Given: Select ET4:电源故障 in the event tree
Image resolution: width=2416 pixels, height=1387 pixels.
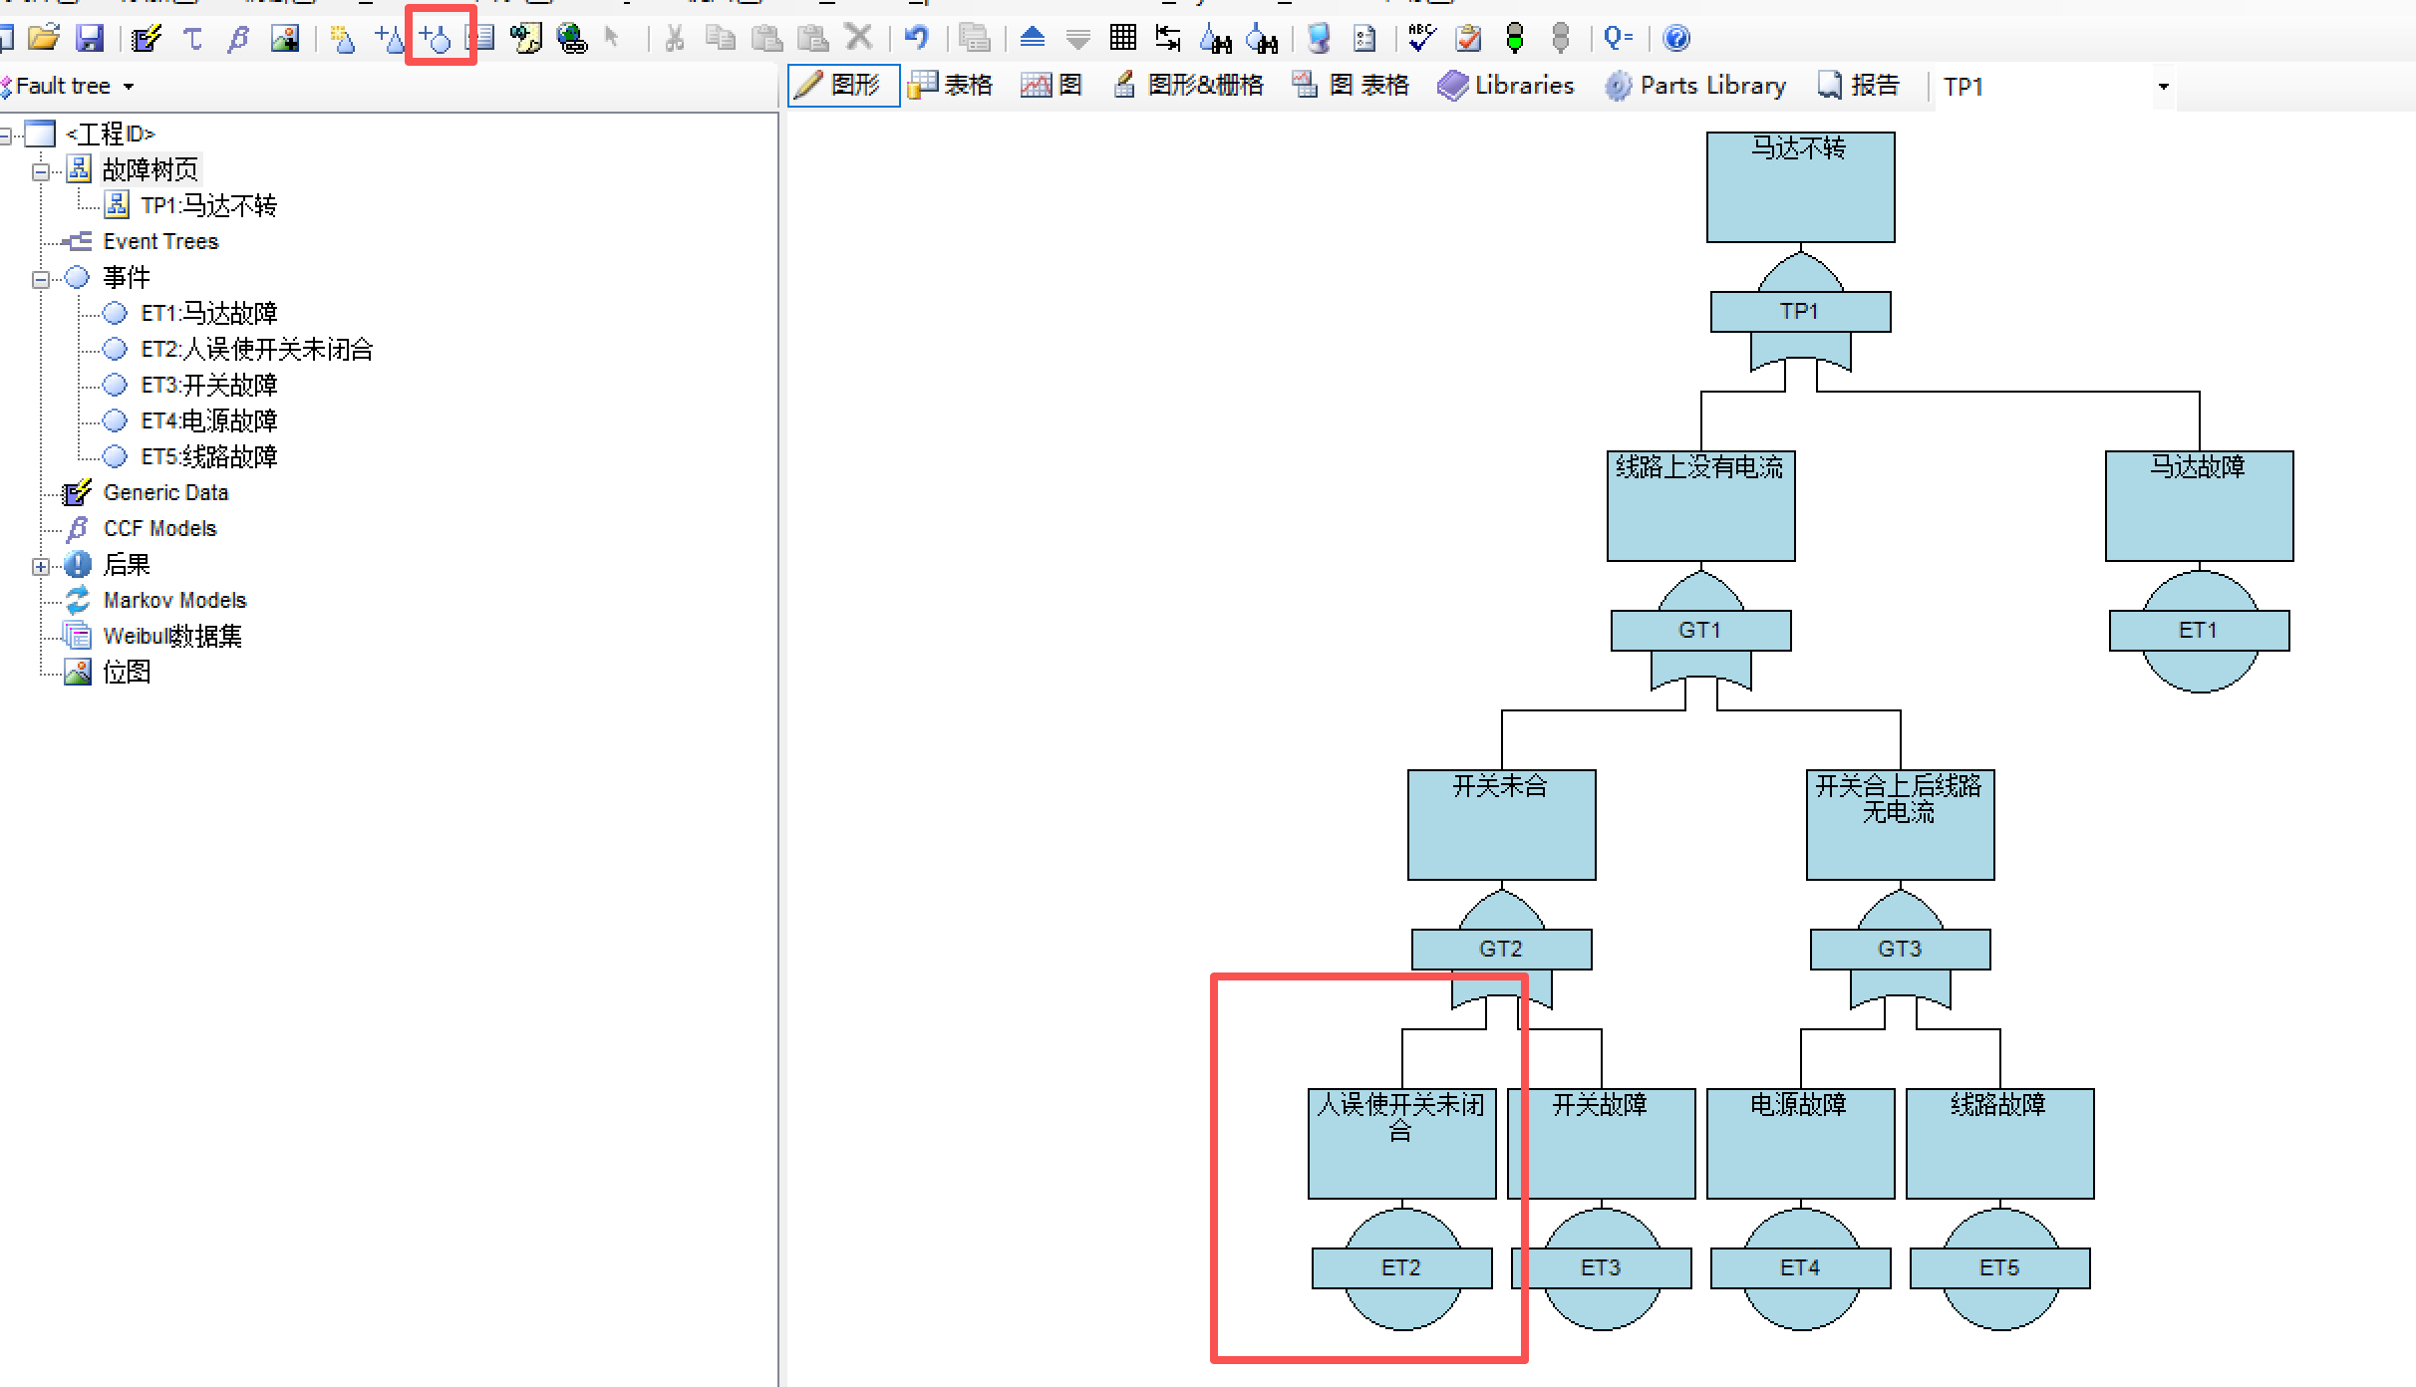Looking at the screenshot, I should coord(208,420).
